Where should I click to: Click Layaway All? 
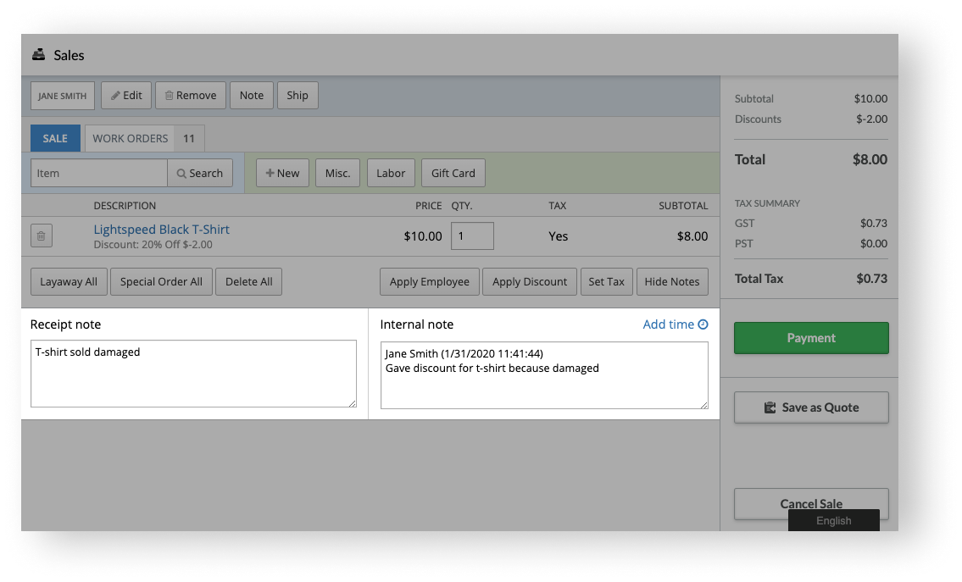pos(69,281)
